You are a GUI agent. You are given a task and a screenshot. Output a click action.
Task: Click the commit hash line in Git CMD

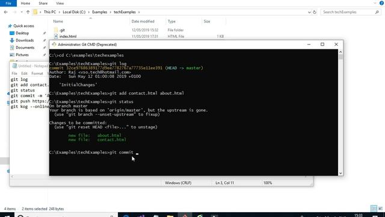point(126,68)
